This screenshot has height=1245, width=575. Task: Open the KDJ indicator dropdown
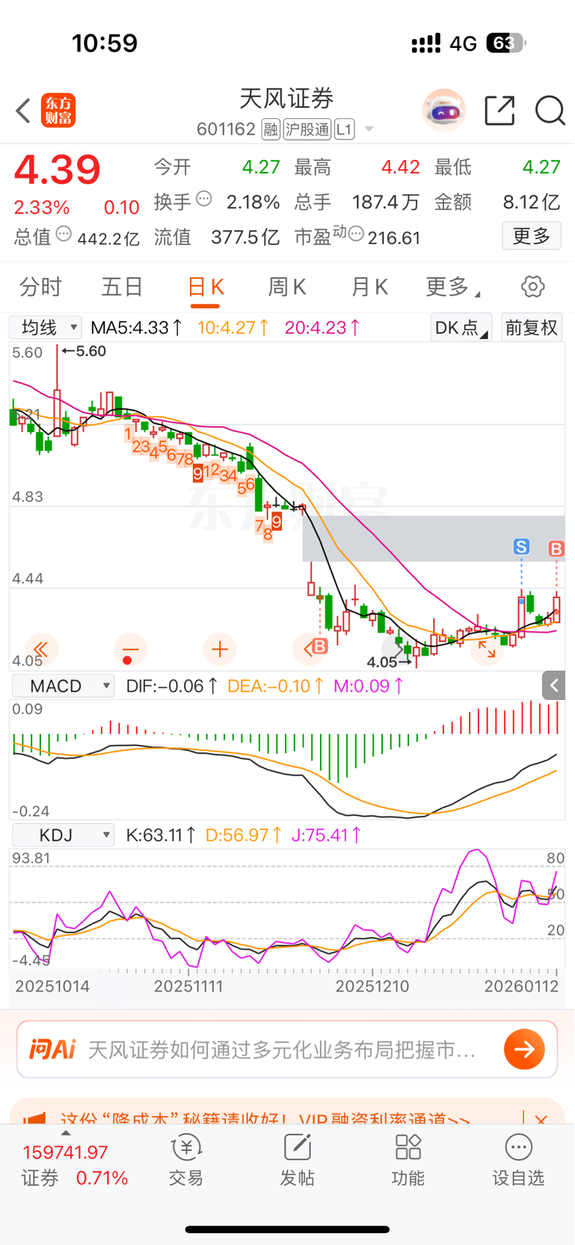62,834
